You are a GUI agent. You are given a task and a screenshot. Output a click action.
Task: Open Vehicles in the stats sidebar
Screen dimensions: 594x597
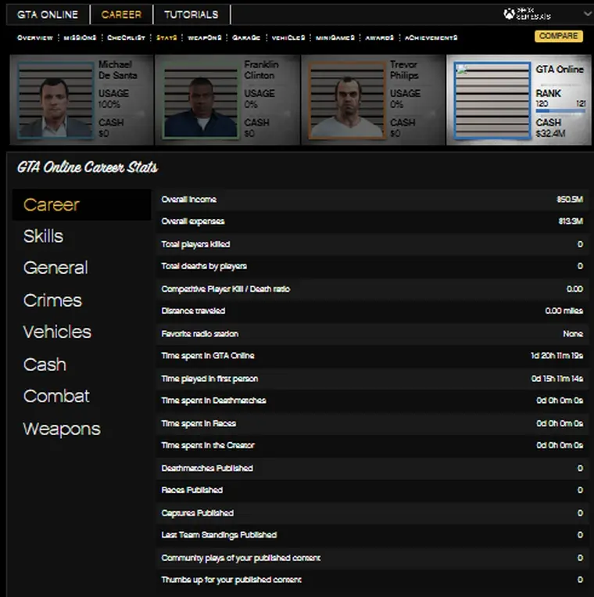click(x=57, y=333)
